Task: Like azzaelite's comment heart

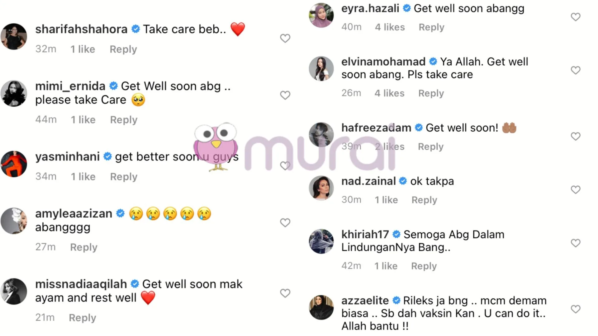Action: (576, 309)
